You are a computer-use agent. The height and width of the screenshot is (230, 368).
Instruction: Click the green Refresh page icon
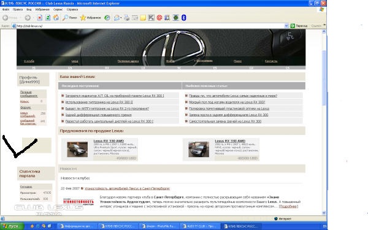48,18
